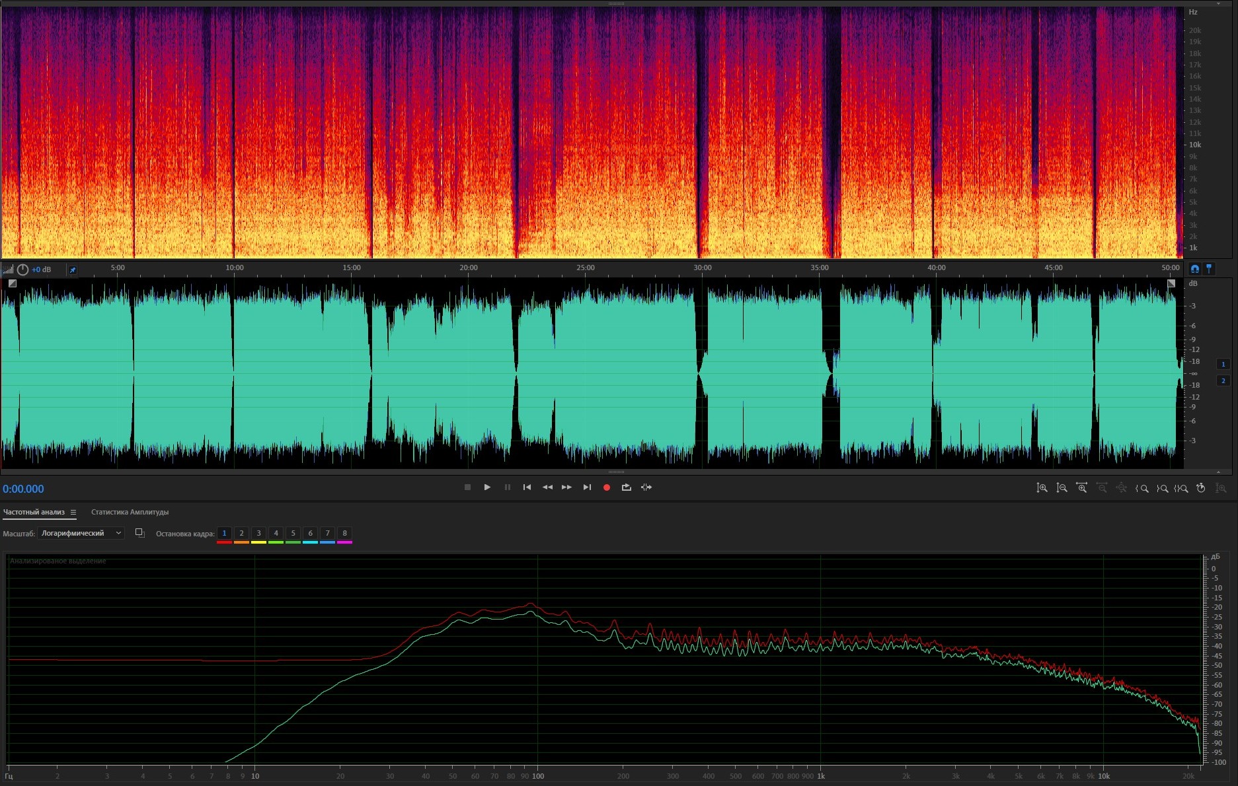Zoom in amplitude icon

coord(1042,488)
